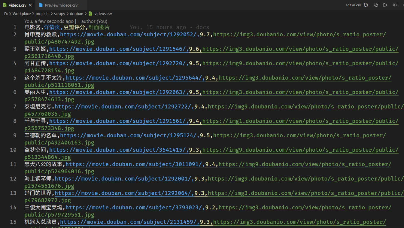Screen dimensions: 404x228
Task: Click the movie name 霸王别姬
Action: (x=35, y=49)
